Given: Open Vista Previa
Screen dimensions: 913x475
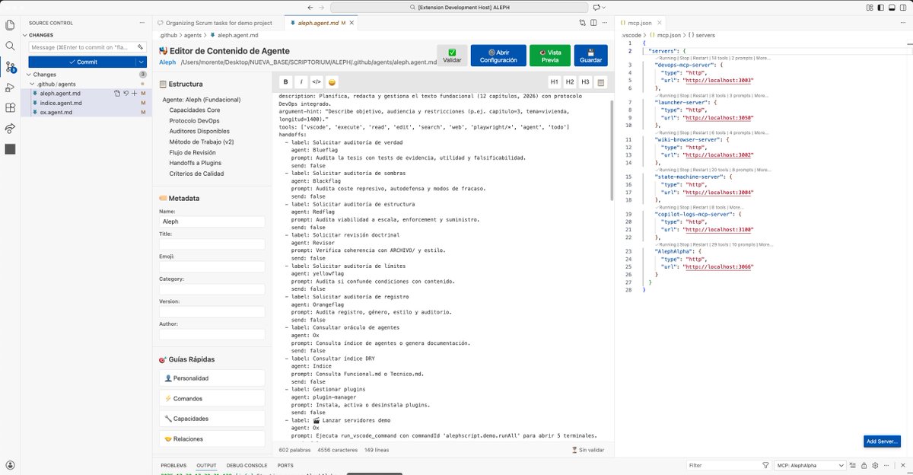Looking at the screenshot, I should 550,56.
